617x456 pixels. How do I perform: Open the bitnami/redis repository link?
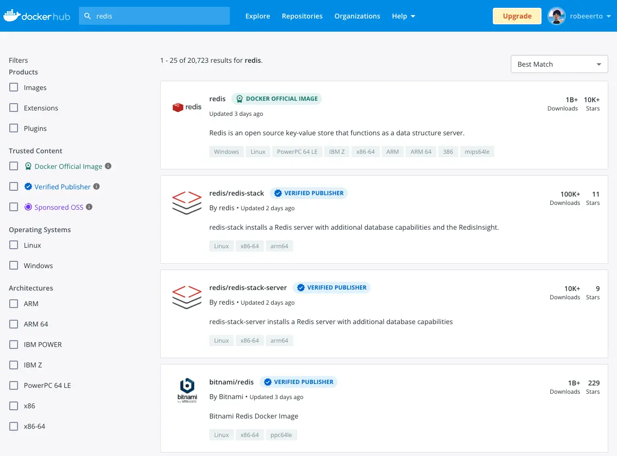tap(231, 382)
